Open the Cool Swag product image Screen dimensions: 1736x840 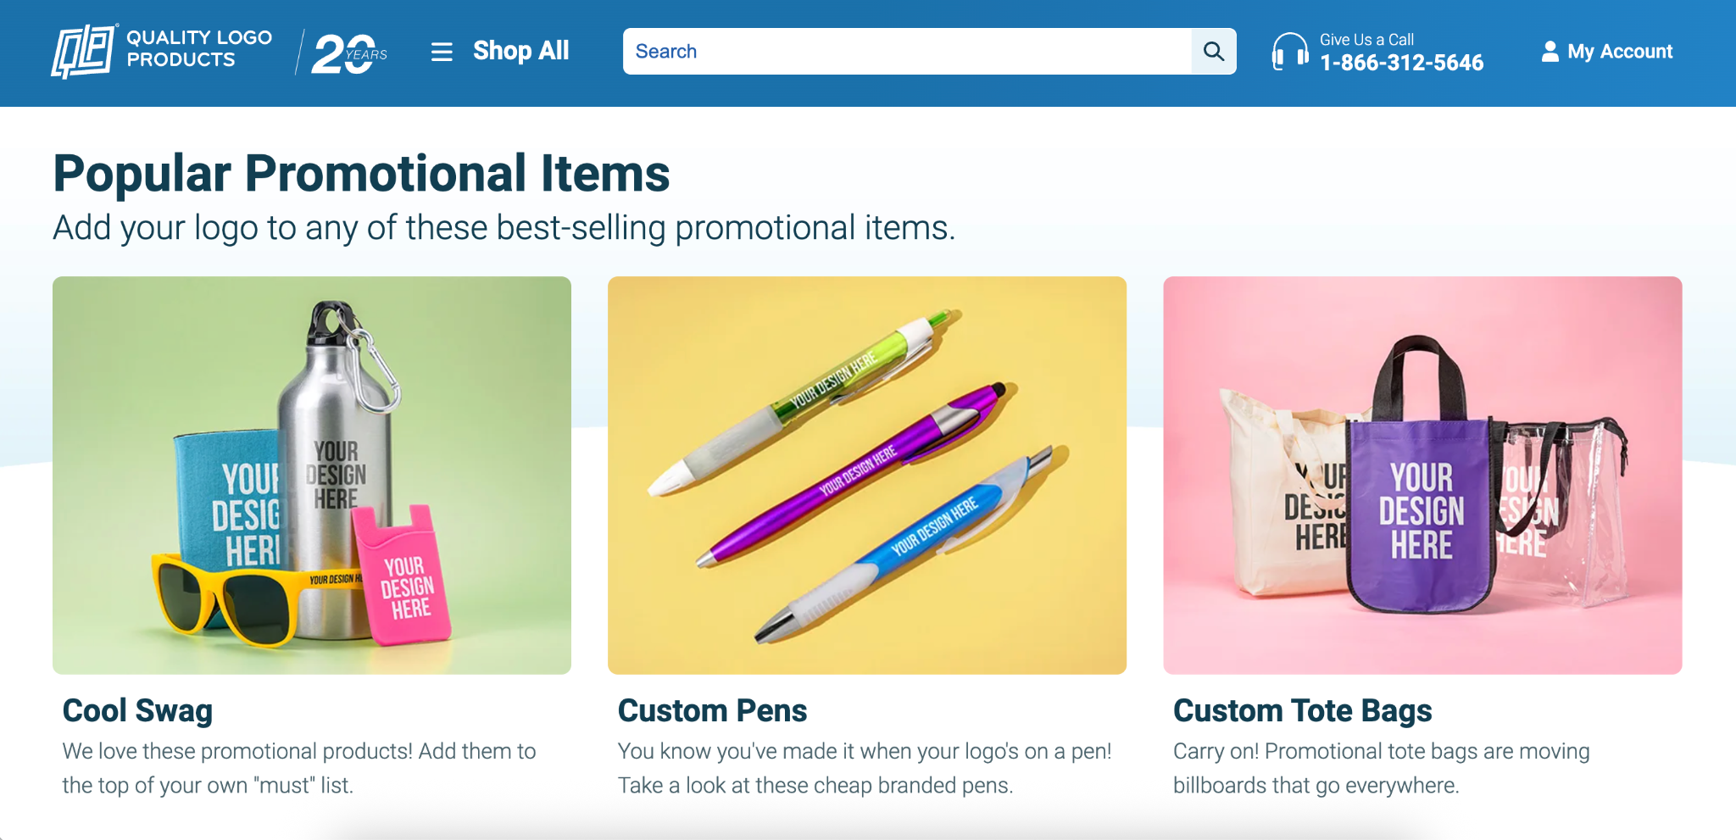(x=312, y=475)
